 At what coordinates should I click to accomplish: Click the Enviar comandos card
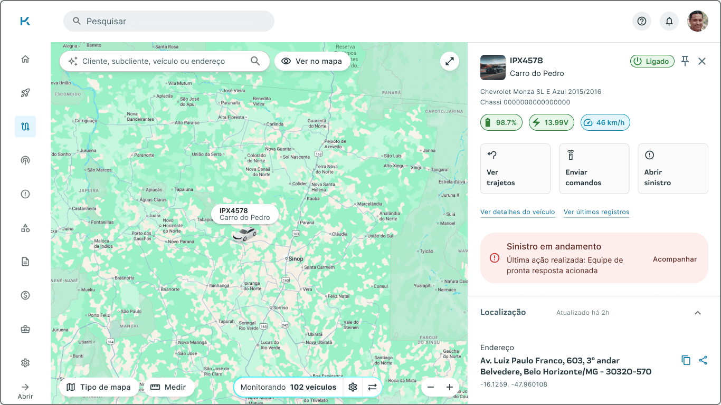594,169
